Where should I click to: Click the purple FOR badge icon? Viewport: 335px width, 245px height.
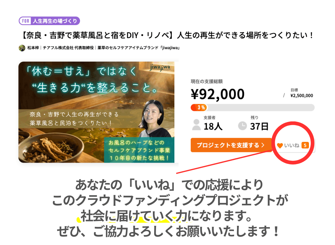[x=25, y=21]
